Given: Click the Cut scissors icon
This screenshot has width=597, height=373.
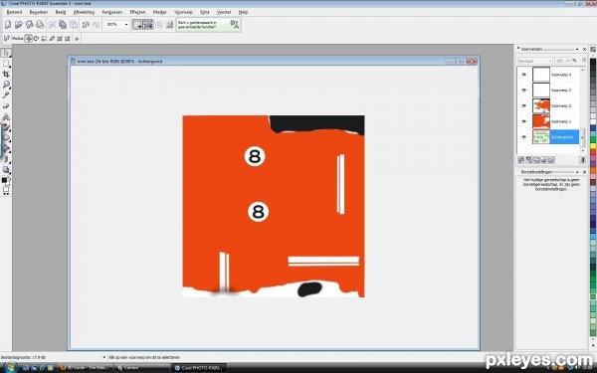Looking at the screenshot, I should click(x=52, y=25).
